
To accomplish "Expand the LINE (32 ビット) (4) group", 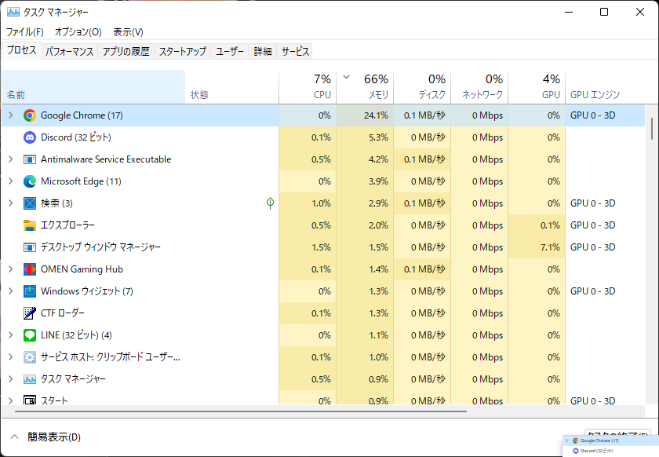I will pos(10,335).
